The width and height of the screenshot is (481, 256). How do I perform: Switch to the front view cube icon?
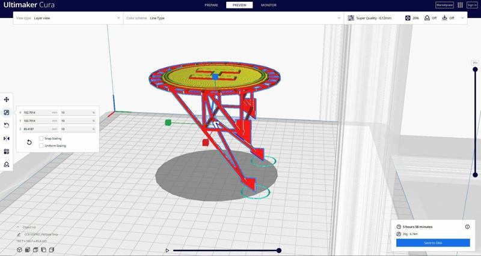28,249
